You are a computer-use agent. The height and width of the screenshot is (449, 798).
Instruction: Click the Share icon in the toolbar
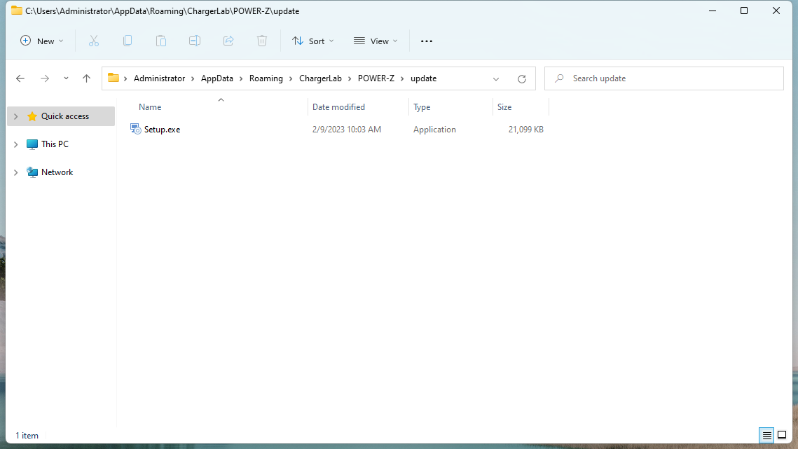pyautogui.click(x=228, y=41)
